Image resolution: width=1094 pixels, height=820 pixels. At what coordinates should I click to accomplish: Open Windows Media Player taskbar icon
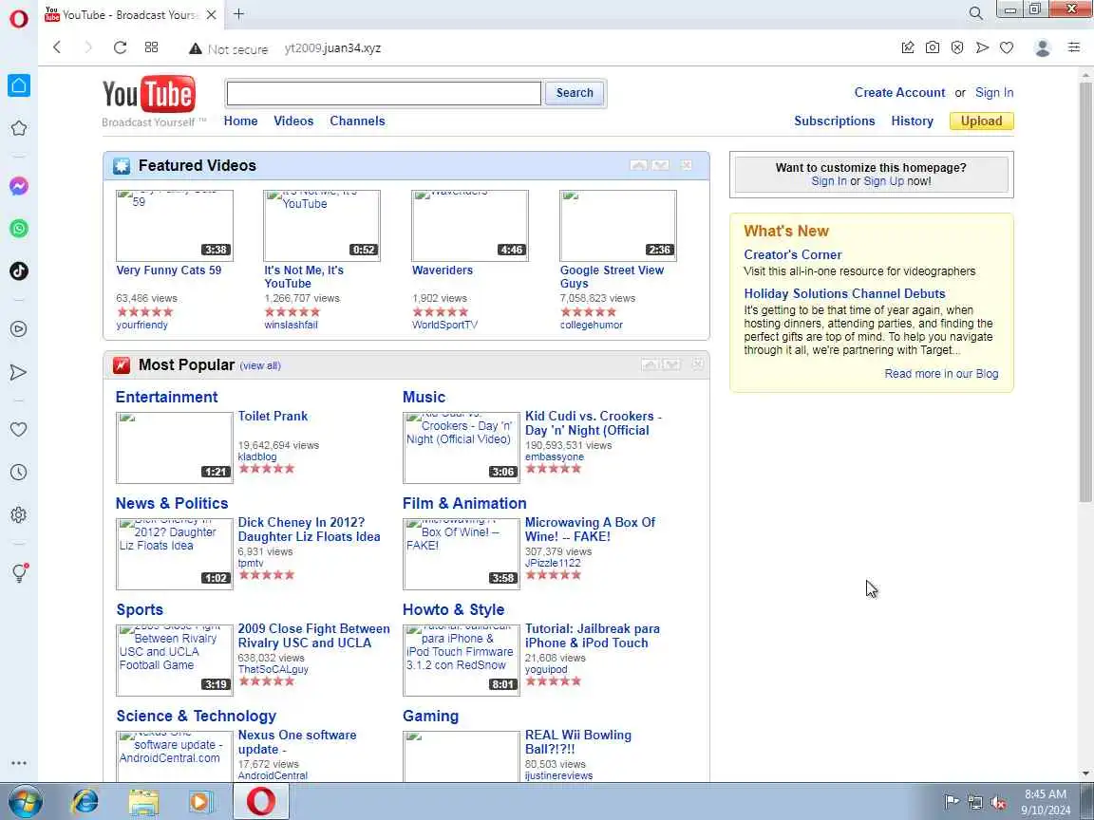(x=201, y=802)
